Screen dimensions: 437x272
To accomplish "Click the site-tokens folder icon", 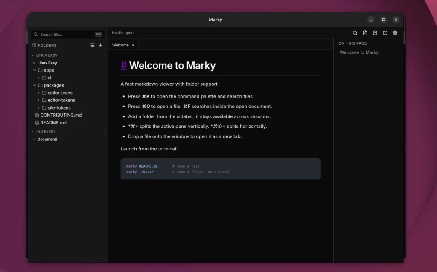I will click(x=44, y=108).
